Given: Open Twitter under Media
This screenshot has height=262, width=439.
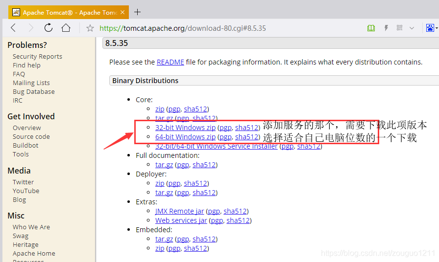Looking at the screenshot, I should (23, 182).
